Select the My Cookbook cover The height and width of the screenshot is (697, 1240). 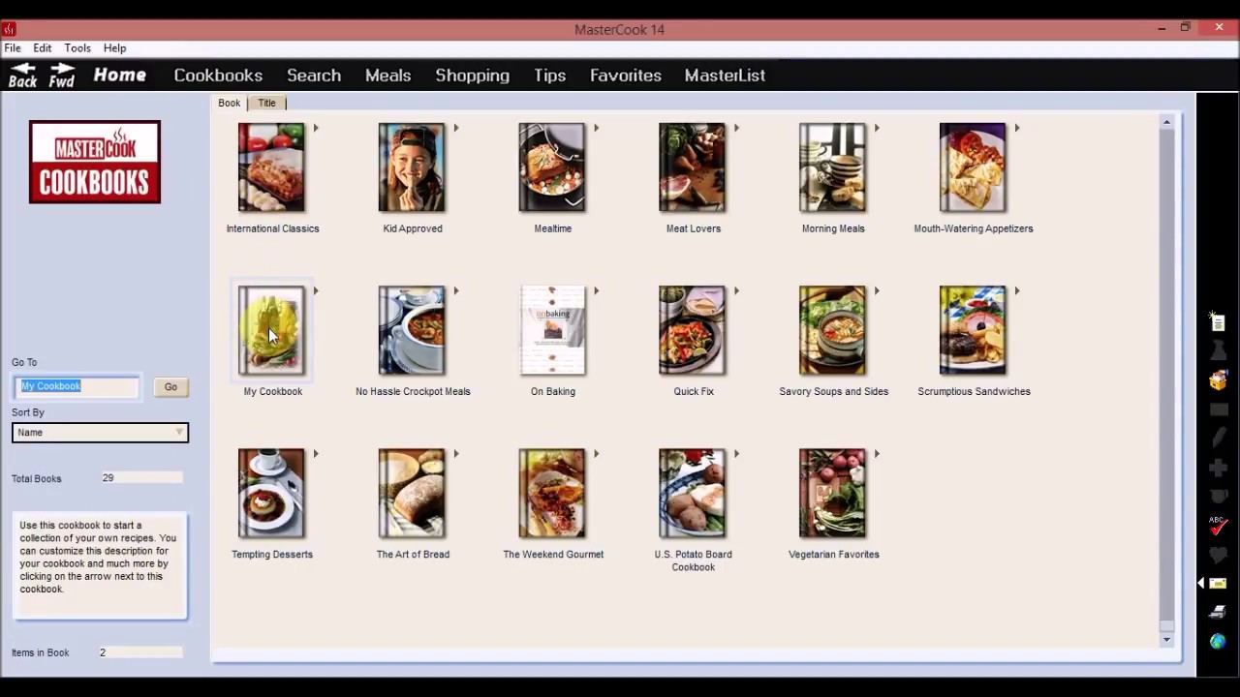271,330
